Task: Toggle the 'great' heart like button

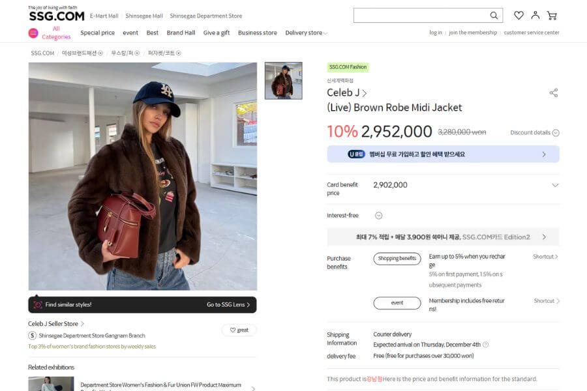Action: [x=239, y=330]
